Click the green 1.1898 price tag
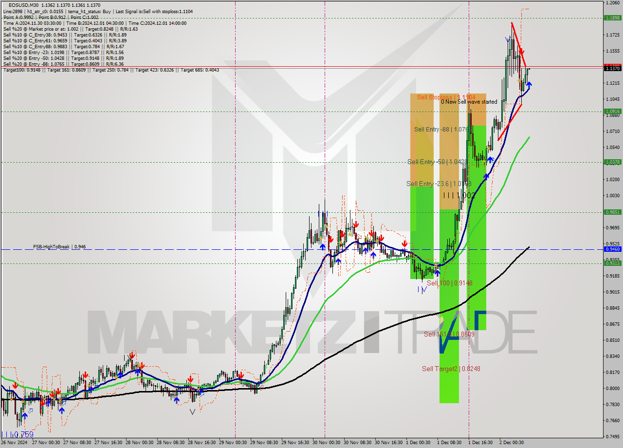The width and height of the screenshot is (623, 448). (x=612, y=18)
